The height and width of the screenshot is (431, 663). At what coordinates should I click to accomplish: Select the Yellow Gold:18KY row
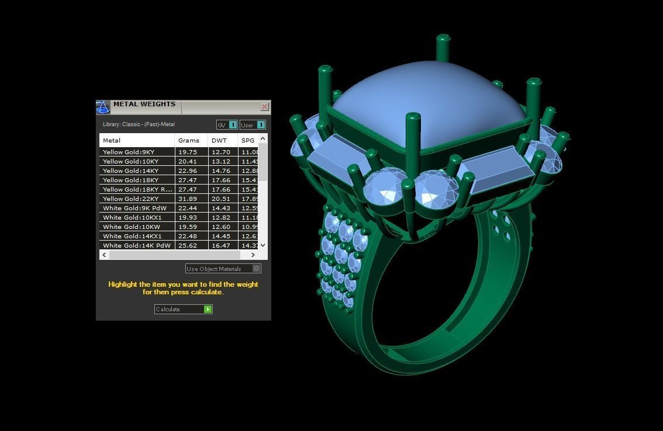[178, 180]
